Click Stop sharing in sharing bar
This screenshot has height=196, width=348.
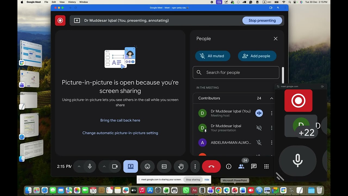(x=193, y=180)
